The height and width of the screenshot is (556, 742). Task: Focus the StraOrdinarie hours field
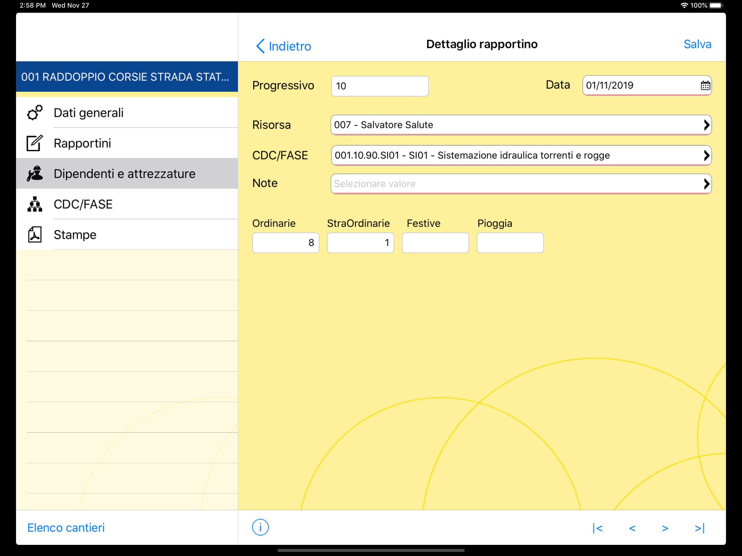pos(360,243)
